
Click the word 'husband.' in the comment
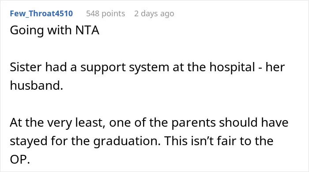coord(37,86)
